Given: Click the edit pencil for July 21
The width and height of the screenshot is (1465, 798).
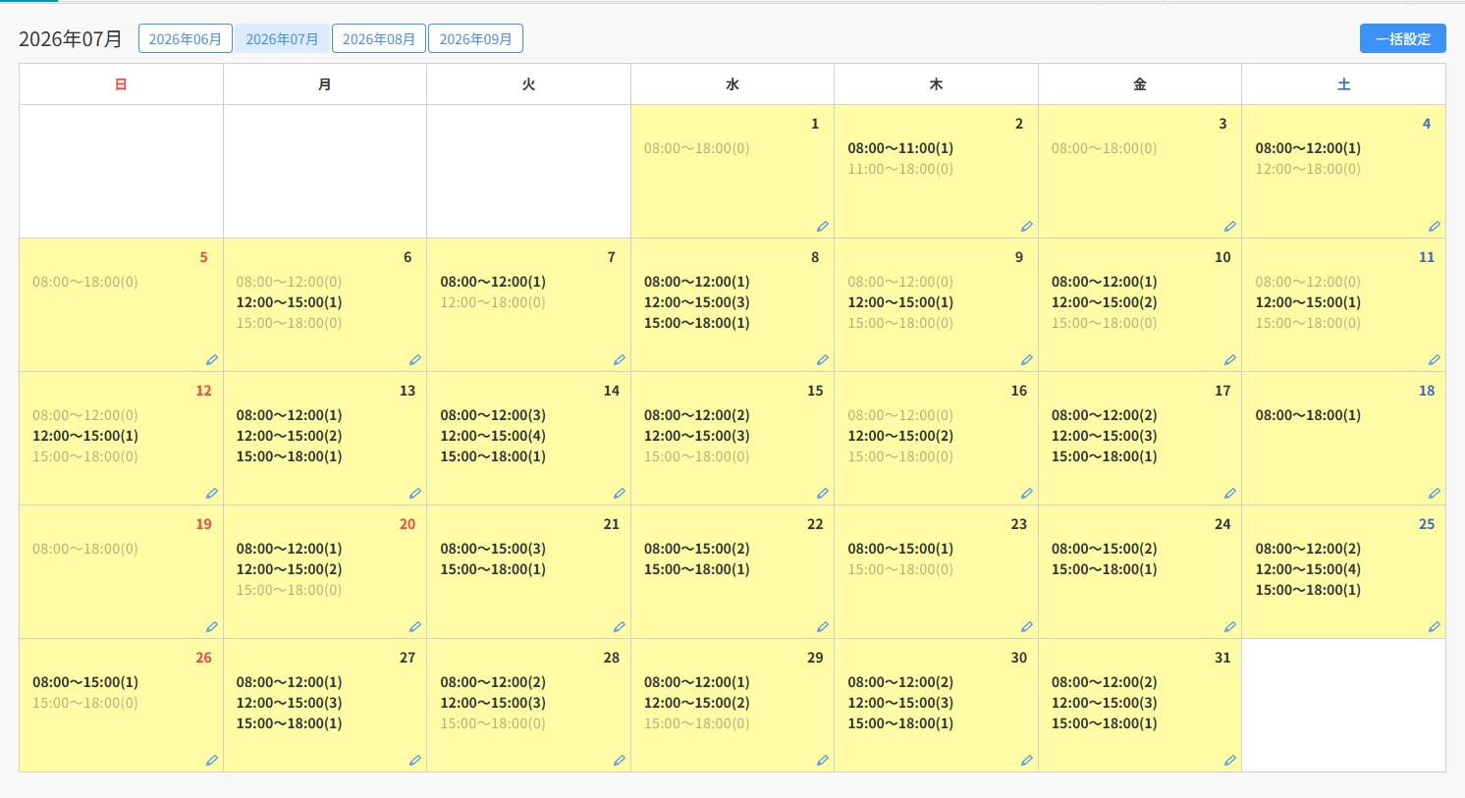Looking at the screenshot, I should click(x=620, y=627).
